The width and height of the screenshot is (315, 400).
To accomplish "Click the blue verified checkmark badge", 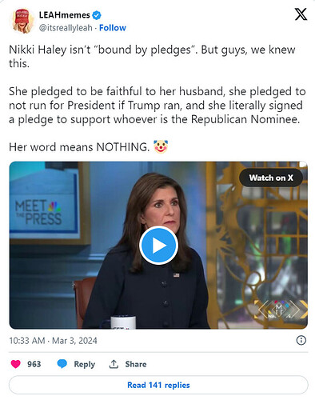I will coord(97,15).
